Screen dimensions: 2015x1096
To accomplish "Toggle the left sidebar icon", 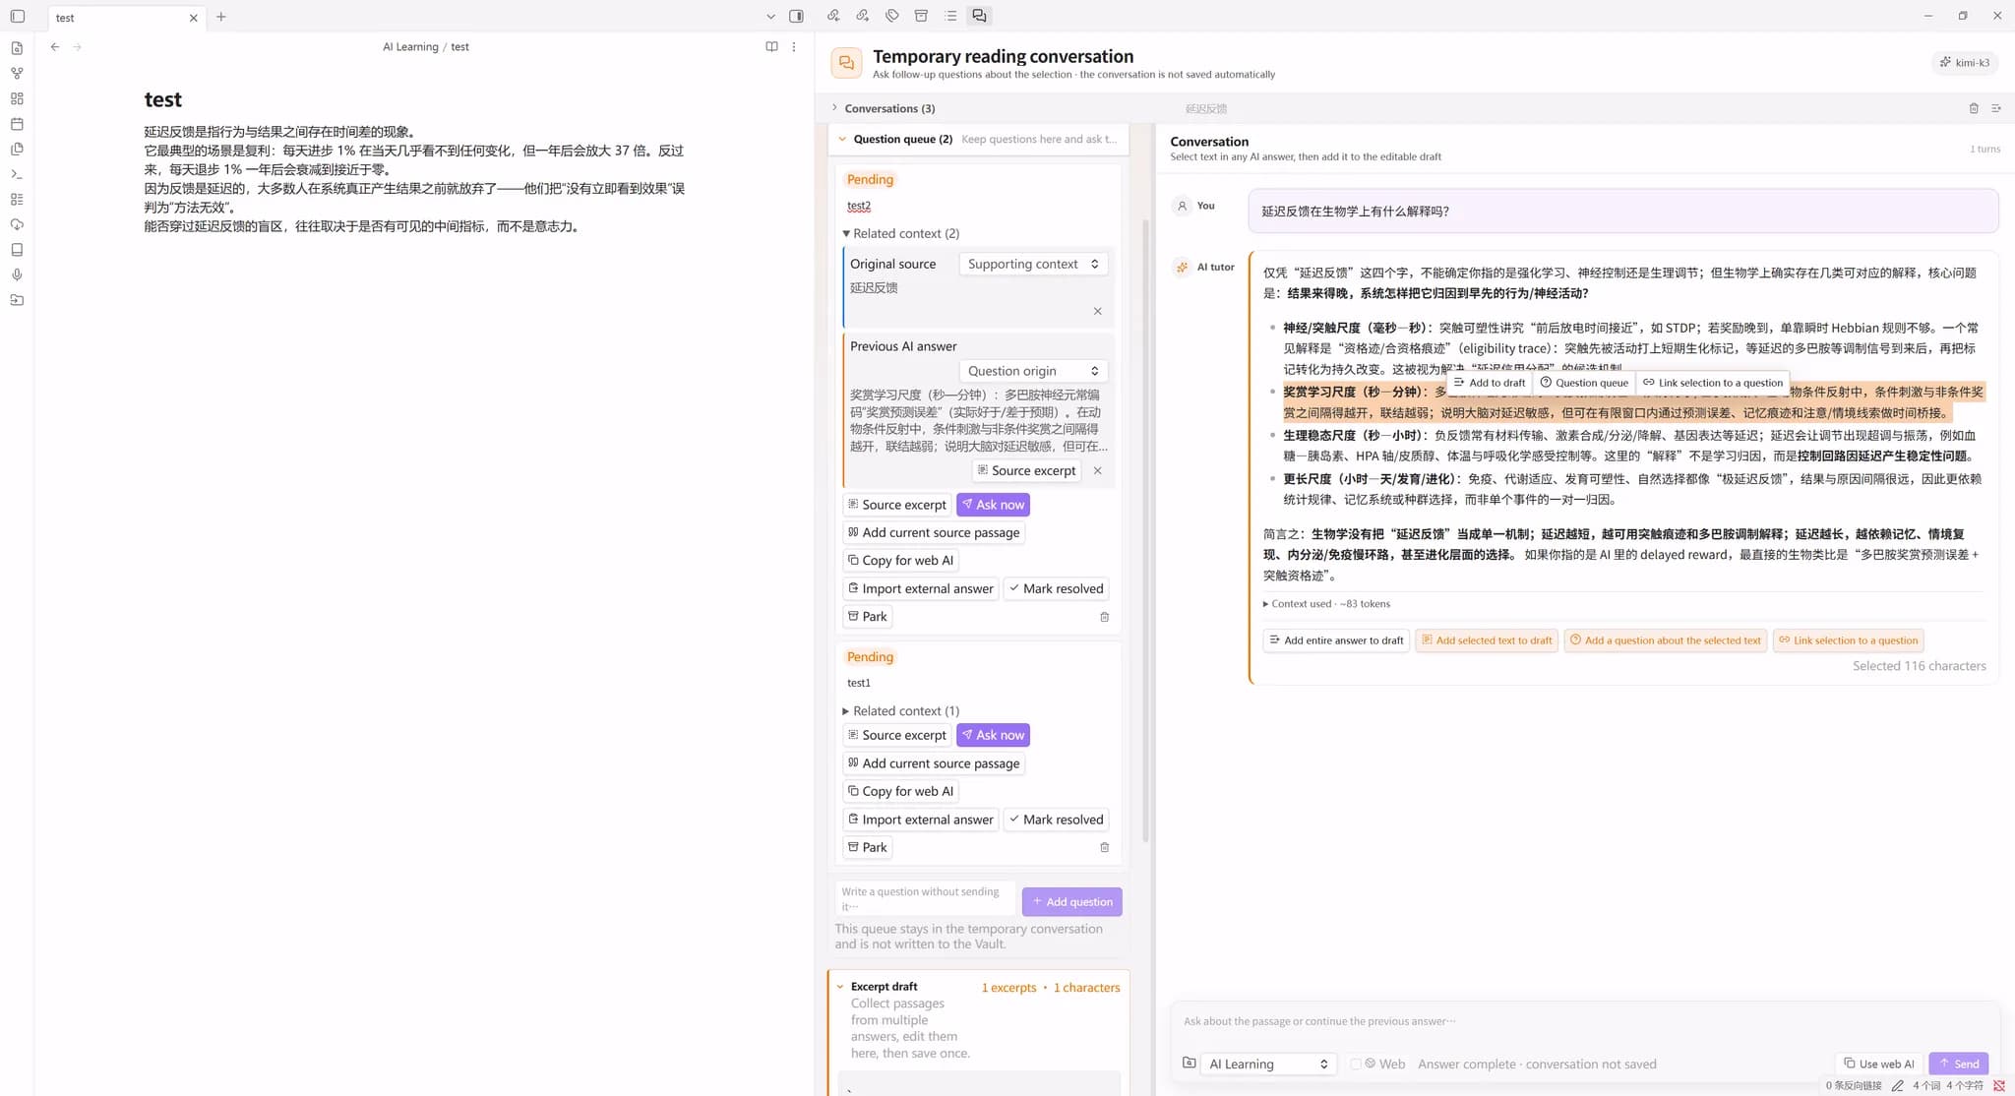I will tap(18, 16).
